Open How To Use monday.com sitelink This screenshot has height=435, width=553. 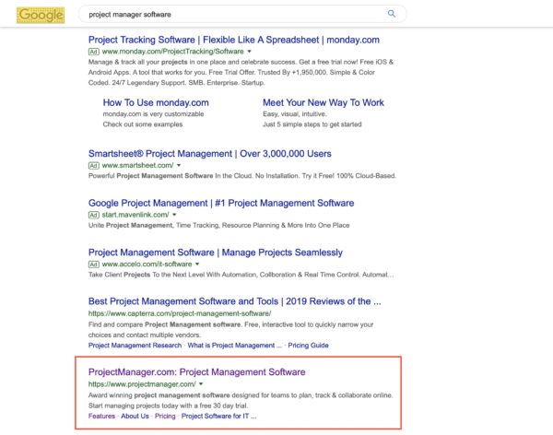pyautogui.click(x=156, y=102)
